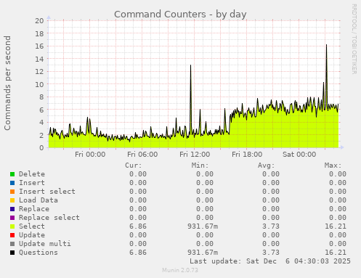Image resolution: width=361 pixels, height=278 pixels.
Task: Click the 'Fri 18:00' time axis label
Action: (247, 155)
